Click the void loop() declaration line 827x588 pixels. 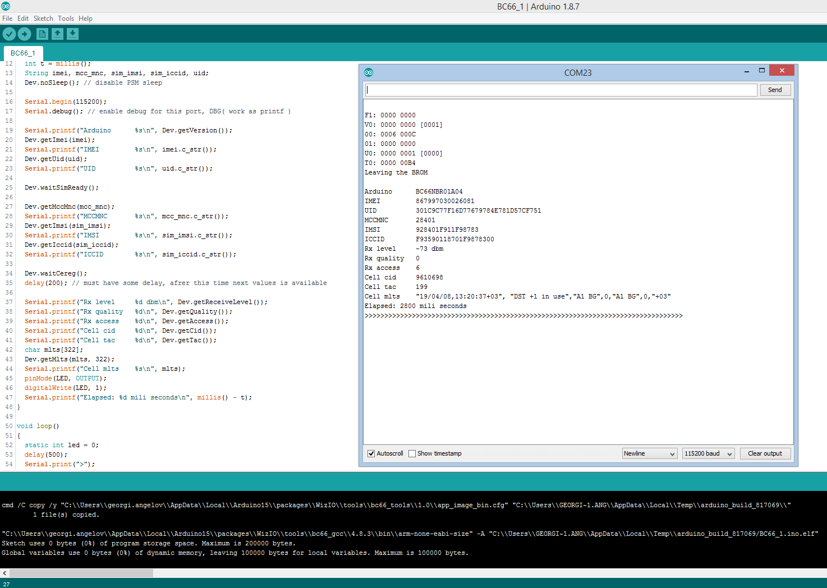[38, 426]
